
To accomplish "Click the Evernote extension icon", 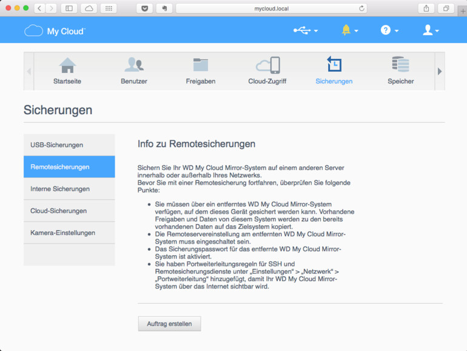I will pyautogui.click(x=164, y=9).
